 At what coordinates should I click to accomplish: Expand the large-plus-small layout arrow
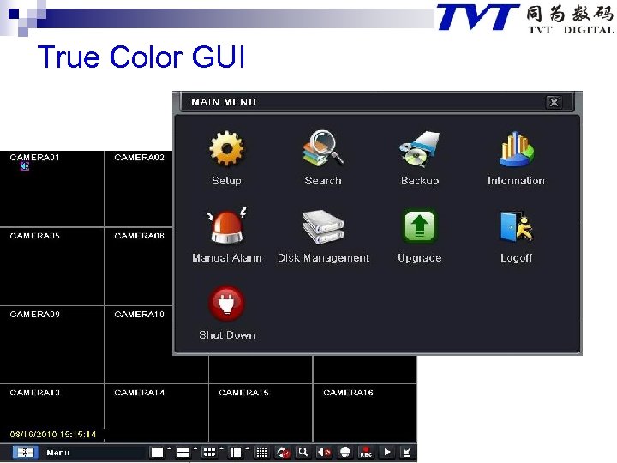pyautogui.click(x=248, y=448)
